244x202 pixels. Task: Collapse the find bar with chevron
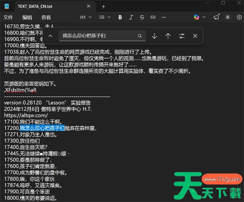point(50,36)
